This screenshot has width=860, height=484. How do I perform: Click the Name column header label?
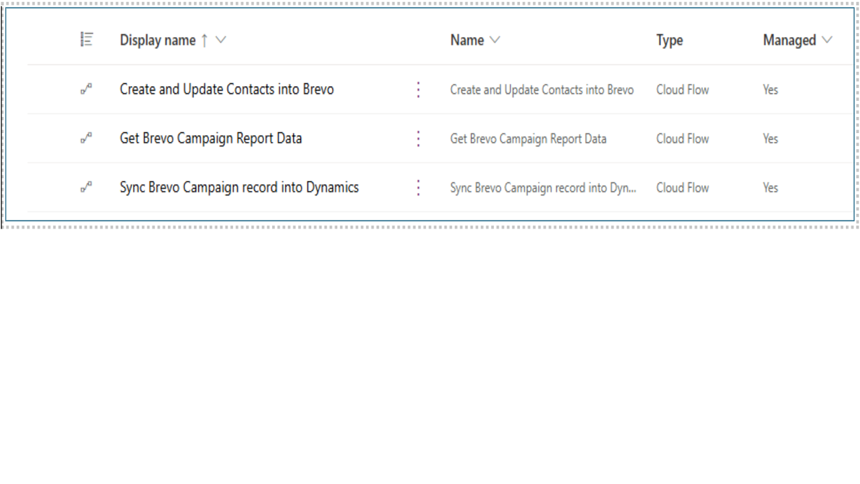tap(467, 40)
